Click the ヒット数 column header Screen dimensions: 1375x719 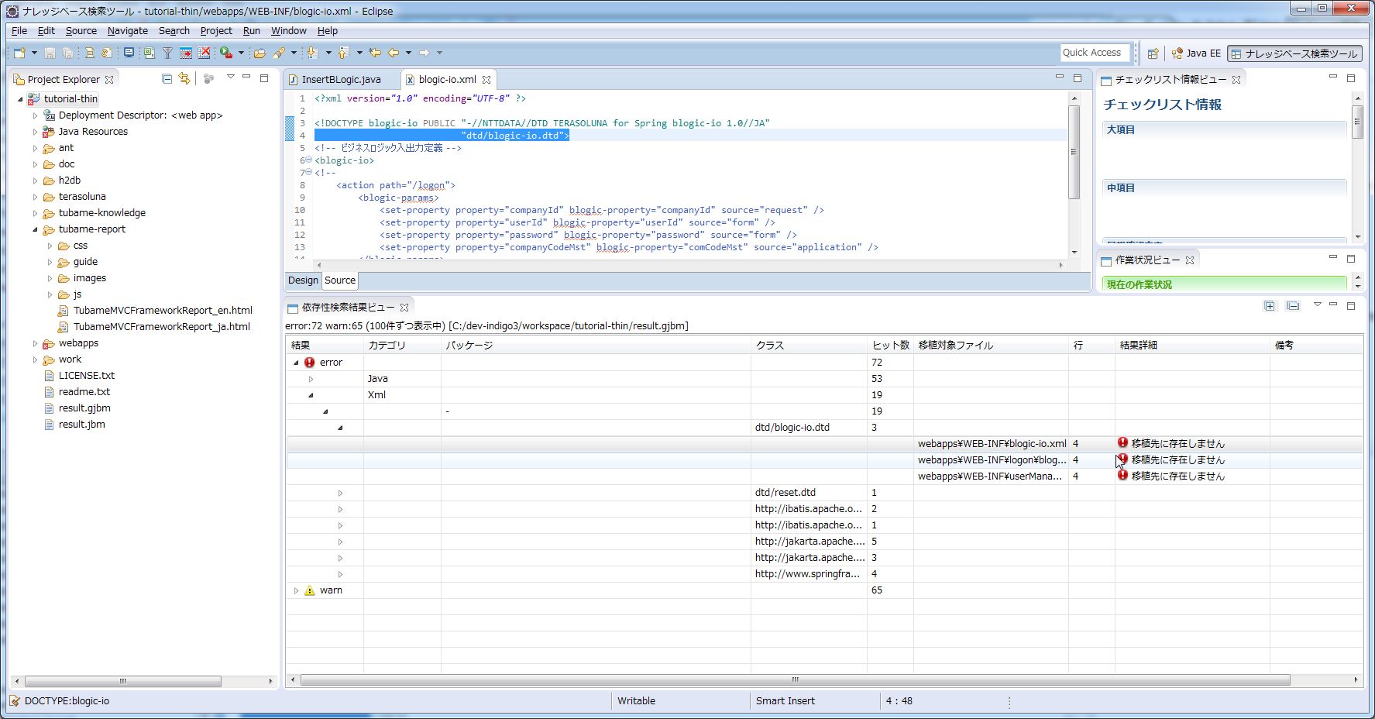(x=890, y=346)
